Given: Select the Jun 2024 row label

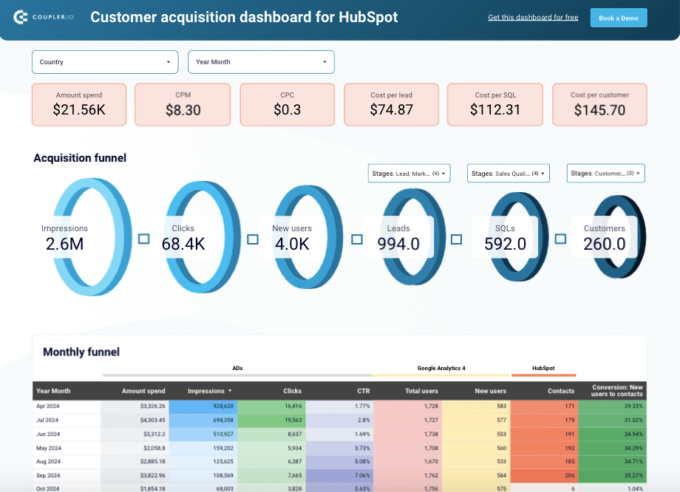Looking at the screenshot, I should coord(48,434).
